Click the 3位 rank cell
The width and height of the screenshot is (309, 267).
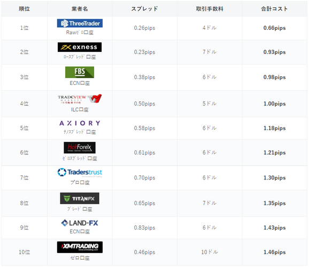point(24,77)
